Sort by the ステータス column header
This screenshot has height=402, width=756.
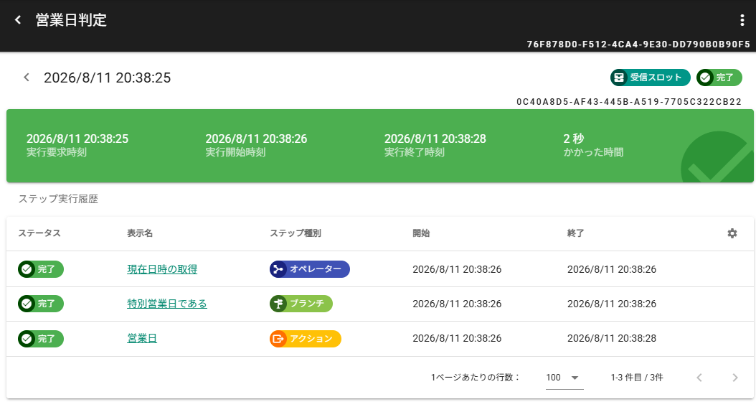coord(39,233)
